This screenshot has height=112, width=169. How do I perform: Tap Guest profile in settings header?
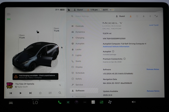click(x=120, y=16)
